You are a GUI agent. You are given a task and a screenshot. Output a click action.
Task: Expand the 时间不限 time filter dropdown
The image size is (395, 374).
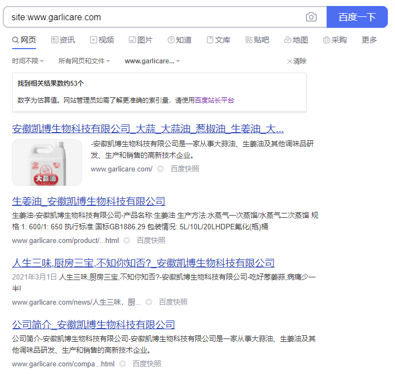(28, 61)
